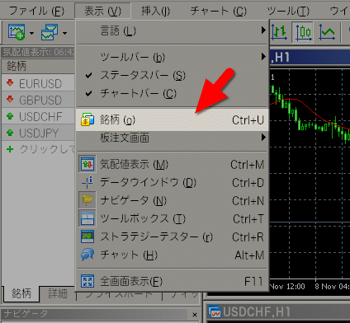This screenshot has width=350, height=323.
Task: Toggle ナビゲータ Navigator menu entry
Action: pos(172,200)
